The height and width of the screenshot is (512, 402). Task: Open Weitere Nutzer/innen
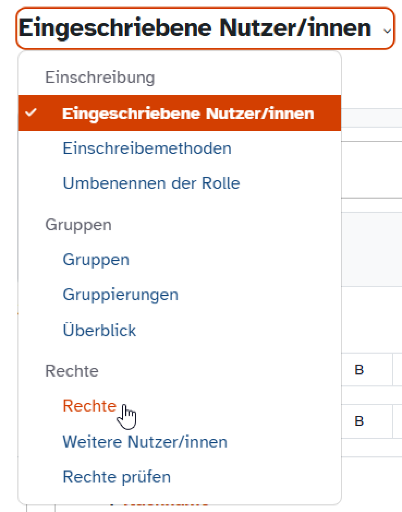pyautogui.click(x=145, y=442)
